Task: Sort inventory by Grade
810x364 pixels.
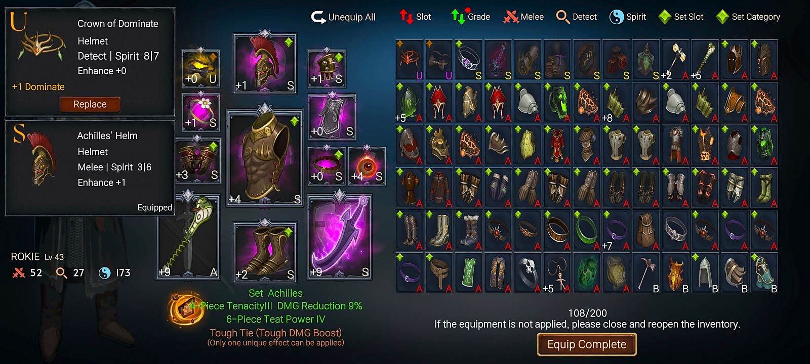Action: [470, 17]
